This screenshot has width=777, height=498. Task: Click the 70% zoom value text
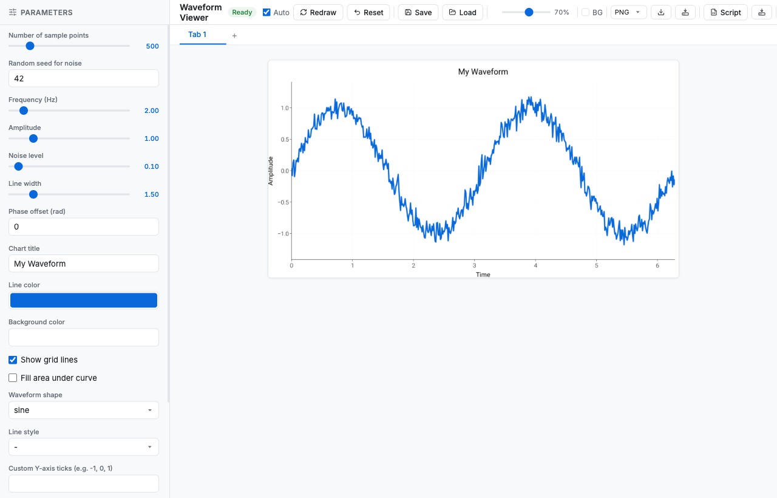(x=562, y=12)
